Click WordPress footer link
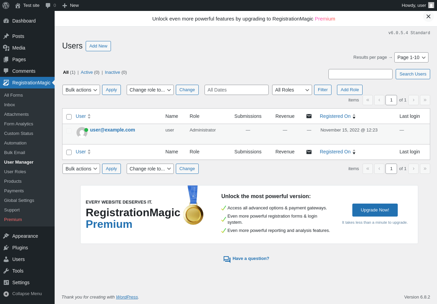The height and width of the screenshot is (304, 437). 127,297
